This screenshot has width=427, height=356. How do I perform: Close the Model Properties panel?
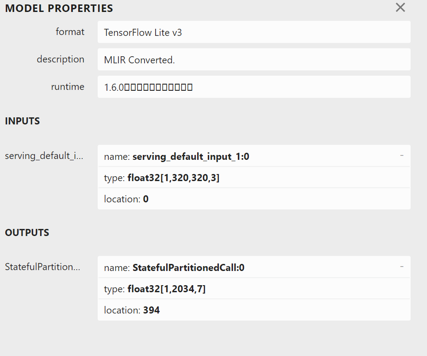400,8
